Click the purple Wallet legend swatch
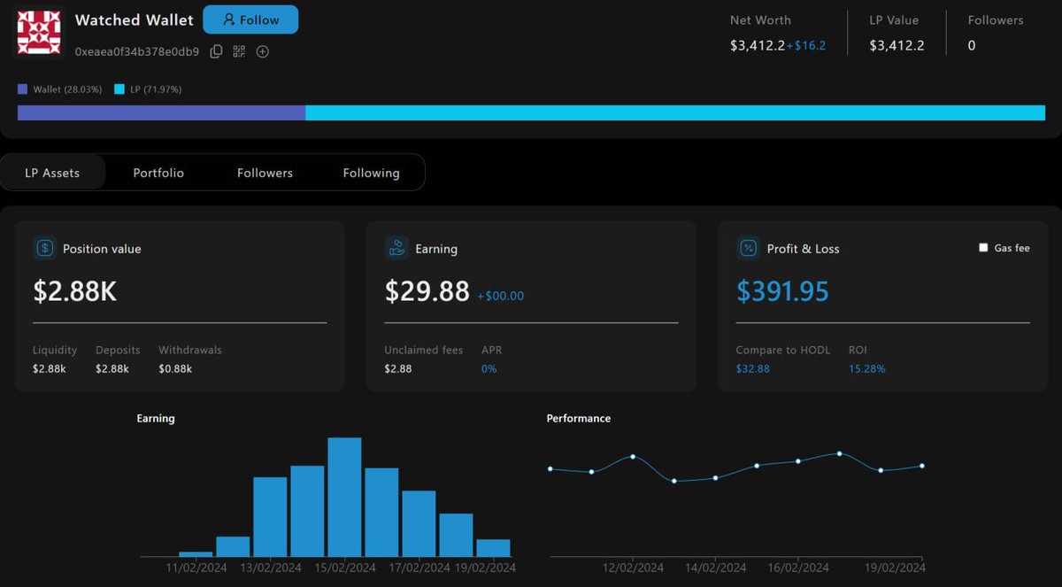The height and width of the screenshot is (587, 1062). (x=22, y=89)
